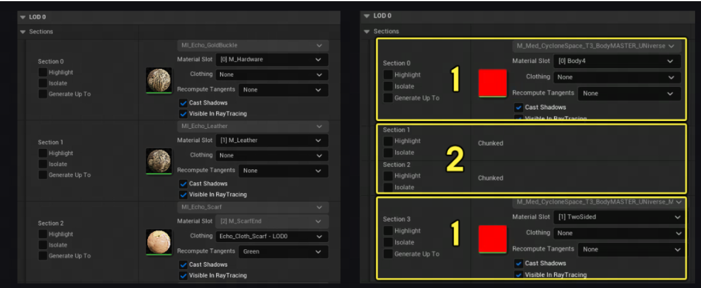Viewport: 701px width, 288px height.
Task: Collapse the Sections expander in right panel
Action: pyautogui.click(x=368, y=31)
